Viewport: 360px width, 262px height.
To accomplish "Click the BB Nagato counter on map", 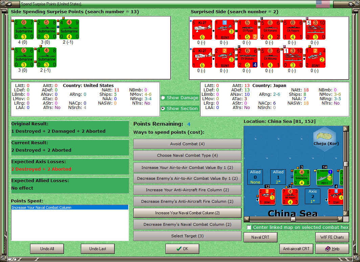I will pyautogui.click(x=290, y=197).
